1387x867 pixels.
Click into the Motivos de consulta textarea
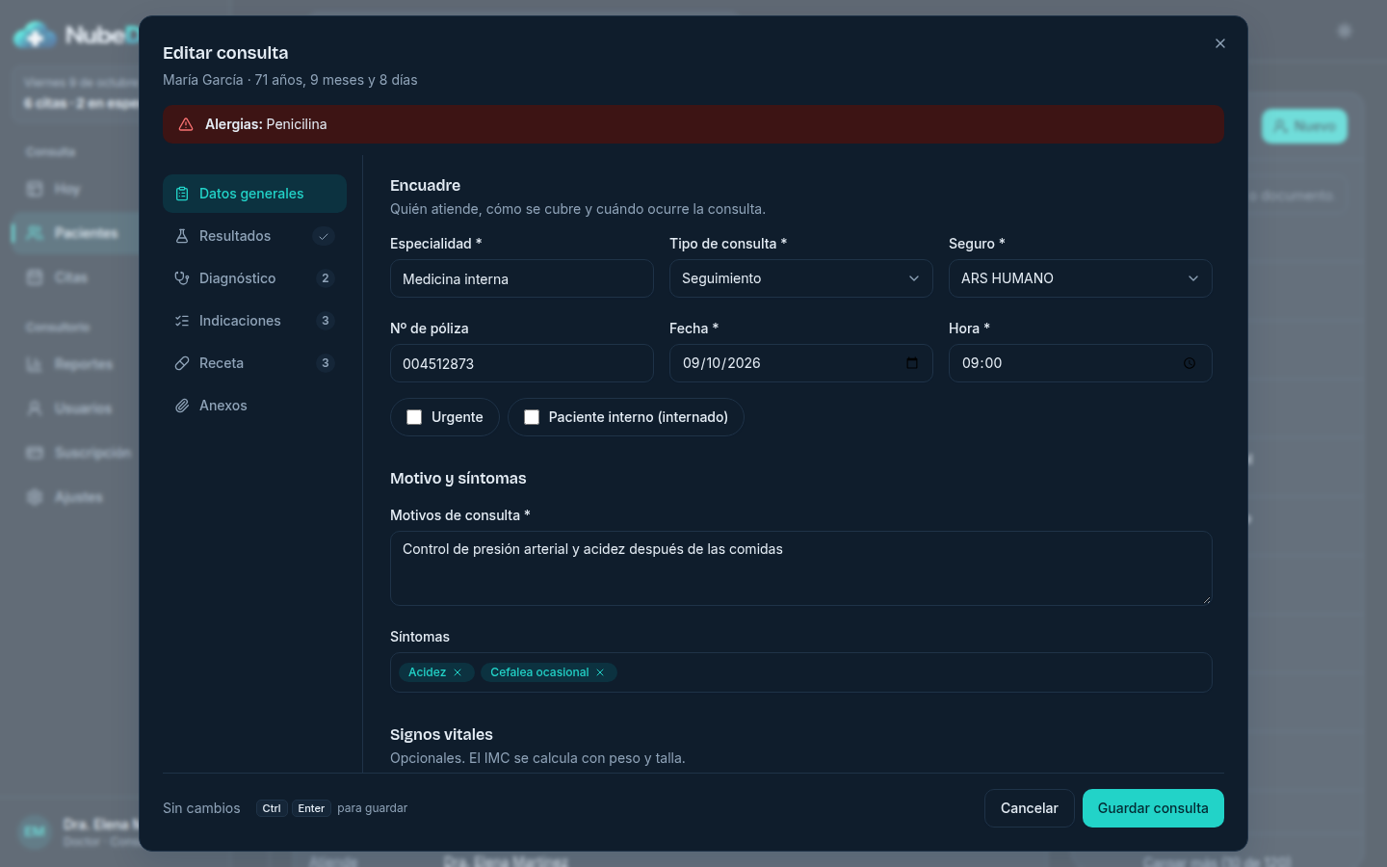tap(801, 568)
